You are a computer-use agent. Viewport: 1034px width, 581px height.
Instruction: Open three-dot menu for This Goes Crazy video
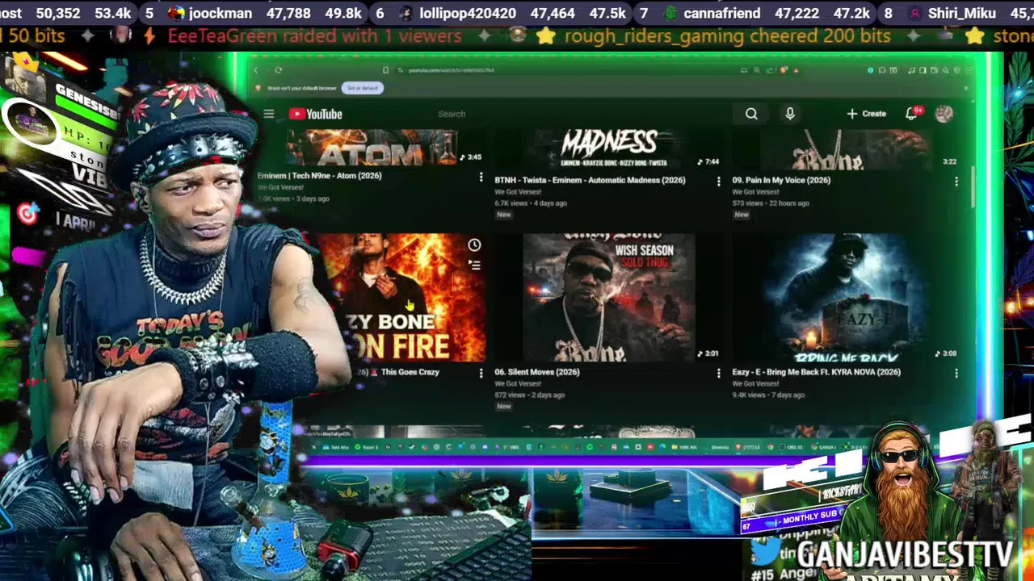pyautogui.click(x=481, y=373)
